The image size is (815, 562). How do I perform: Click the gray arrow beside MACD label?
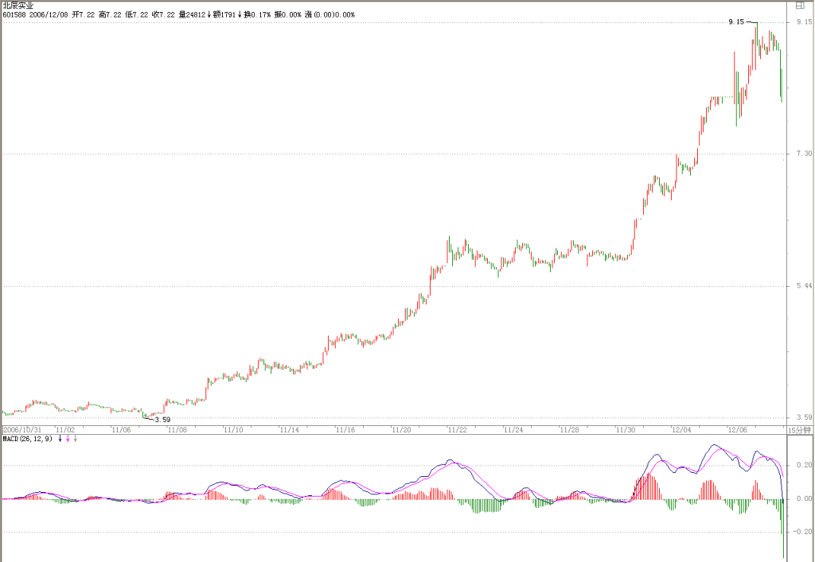76,439
